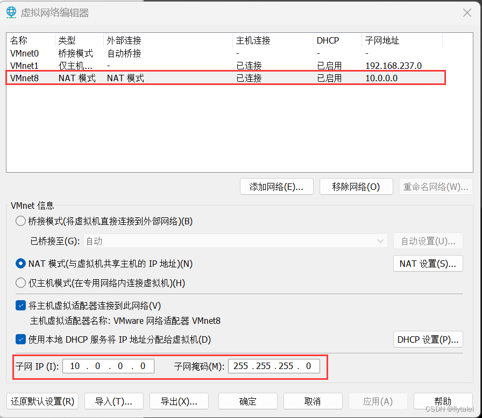
Task: Select the 仅主机模式 radio button
Action: point(20,283)
